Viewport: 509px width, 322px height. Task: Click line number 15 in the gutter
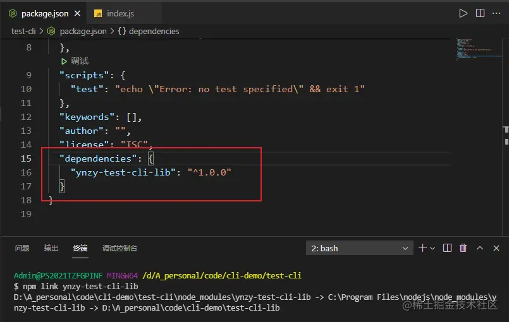pyautogui.click(x=27, y=158)
